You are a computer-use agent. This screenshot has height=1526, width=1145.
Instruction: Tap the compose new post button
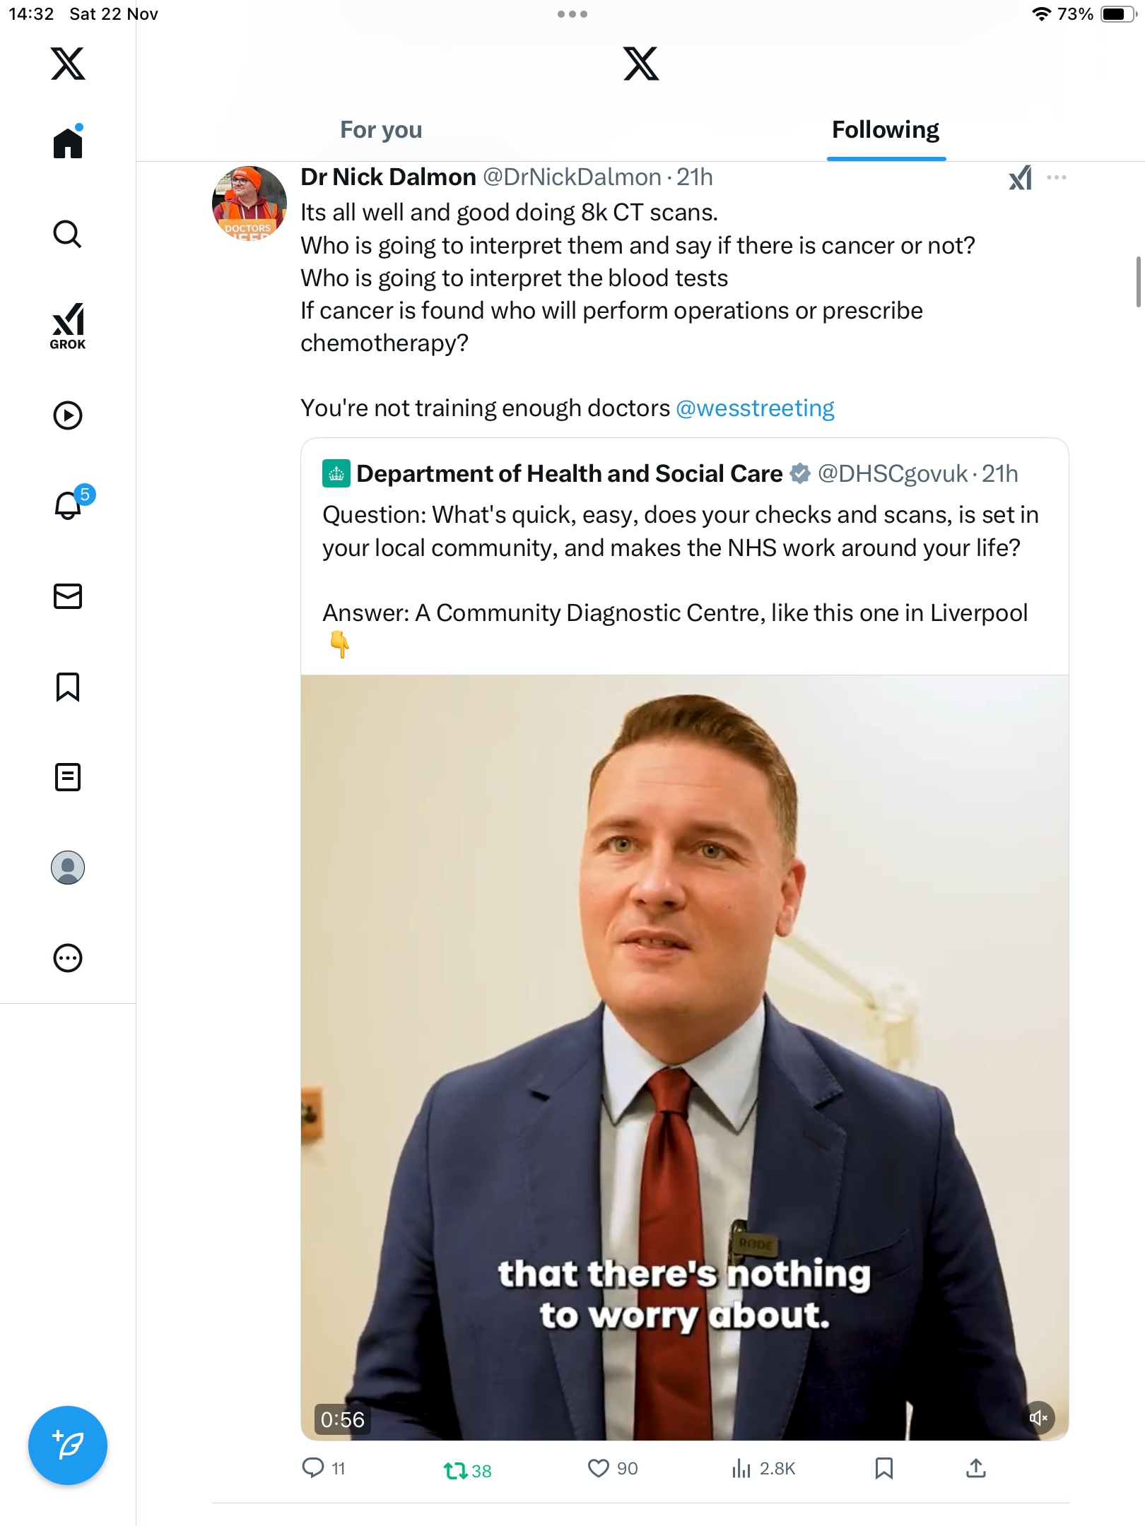coord(68,1445)
